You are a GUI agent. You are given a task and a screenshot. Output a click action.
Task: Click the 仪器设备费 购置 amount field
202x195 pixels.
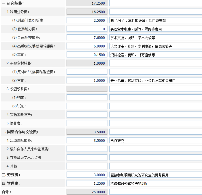tap(87, 98)
